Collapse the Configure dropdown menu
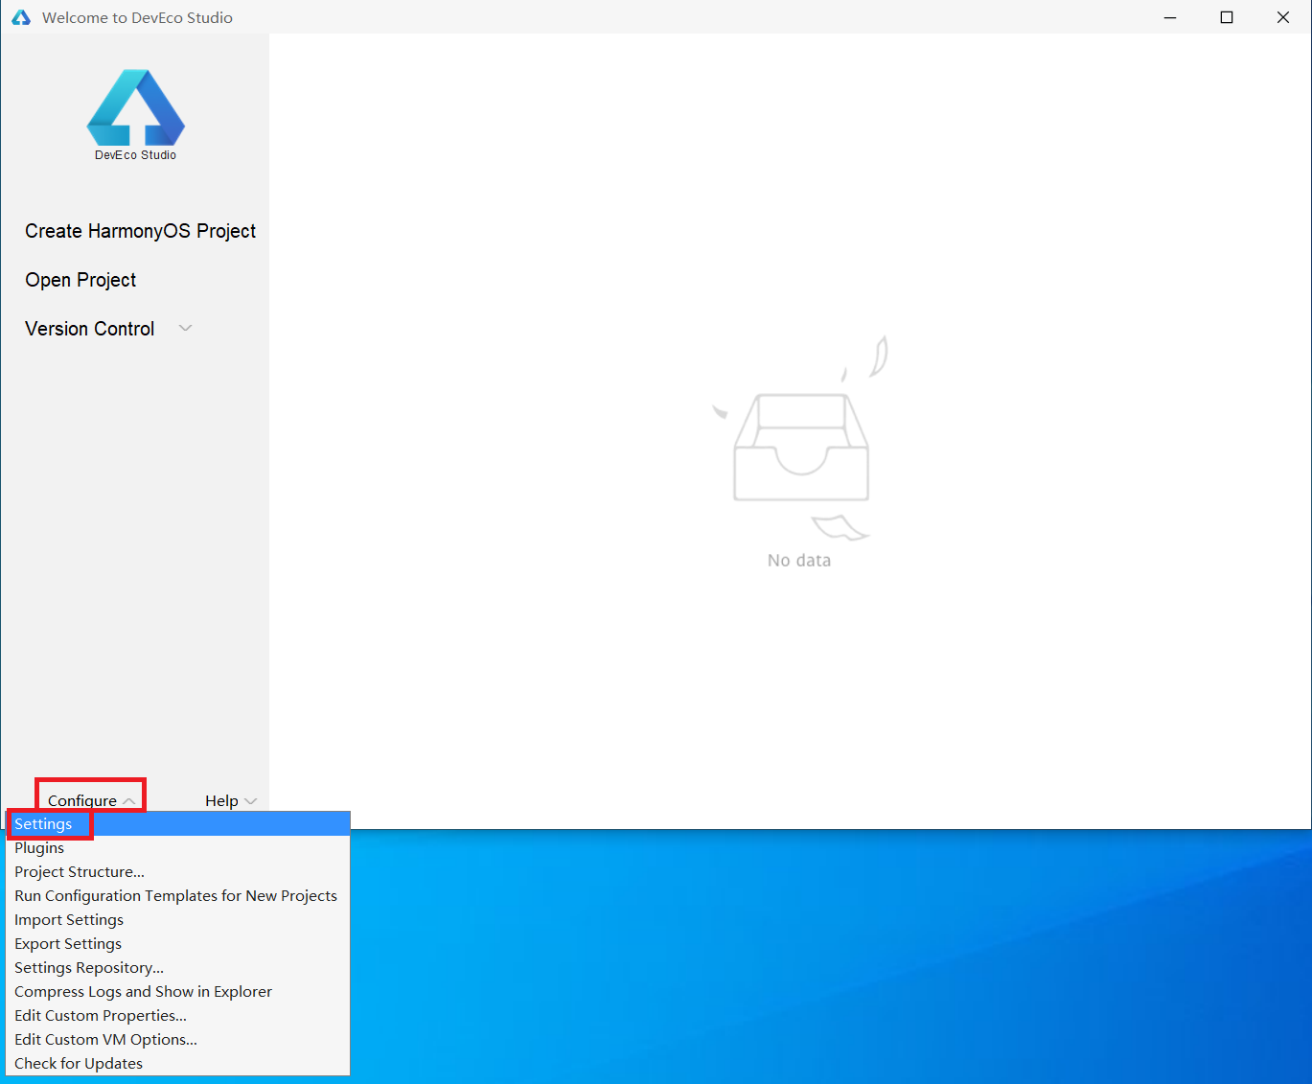Image resolution: width=1312 pixels, height=1084 pixels. (x=91, y=800)
